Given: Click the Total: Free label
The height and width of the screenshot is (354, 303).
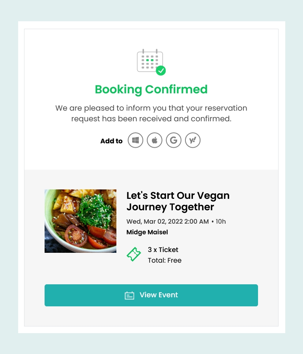Looking at the screenshot, I should click(165, 260).
